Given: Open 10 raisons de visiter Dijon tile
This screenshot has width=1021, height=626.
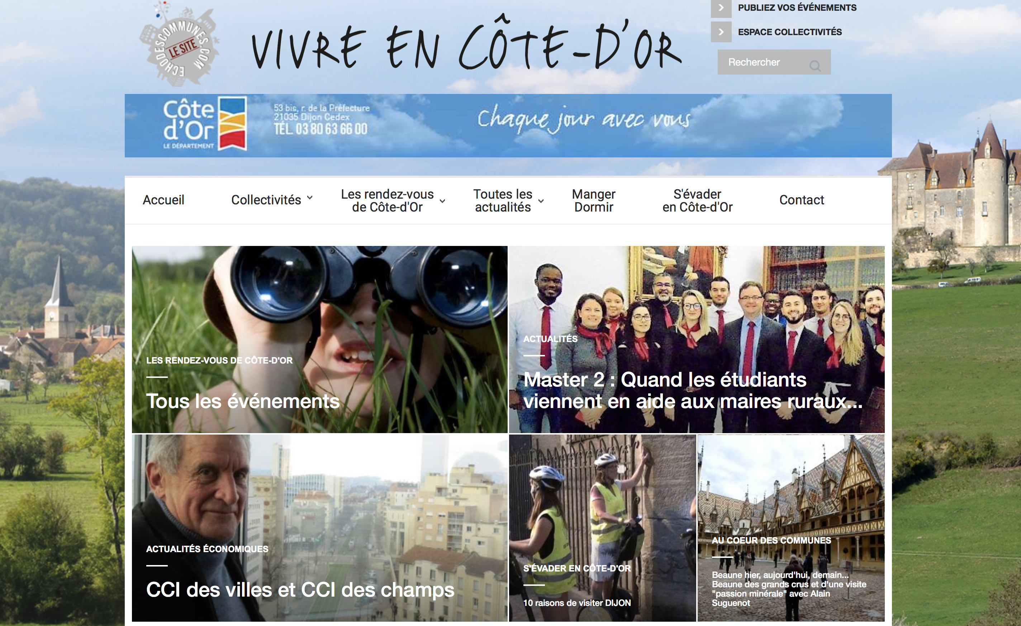Looking at the screenshot, I should pyautogui.click(x=603, y=528).
